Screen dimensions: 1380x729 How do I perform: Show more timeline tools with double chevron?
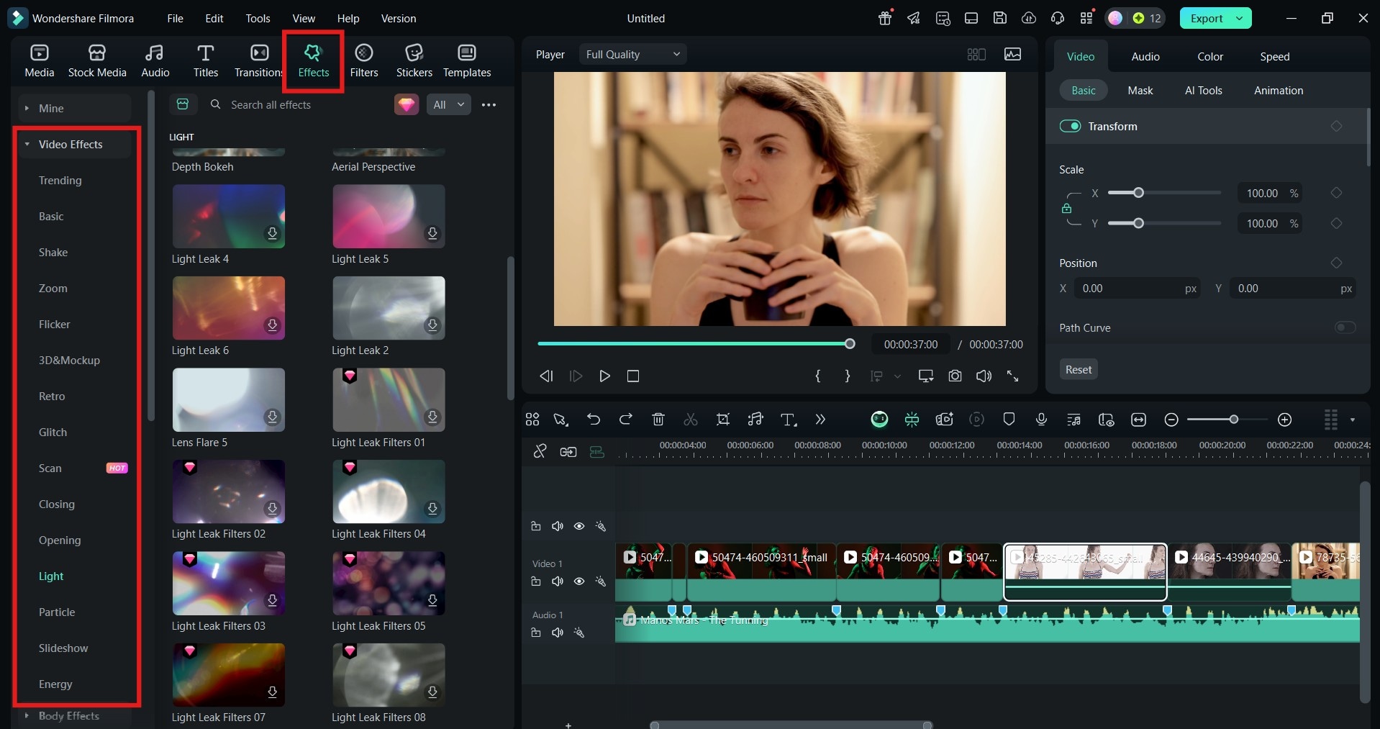[820, 420]
